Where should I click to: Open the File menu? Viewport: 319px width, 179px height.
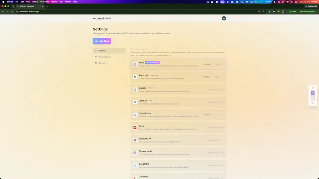point(17,2)
